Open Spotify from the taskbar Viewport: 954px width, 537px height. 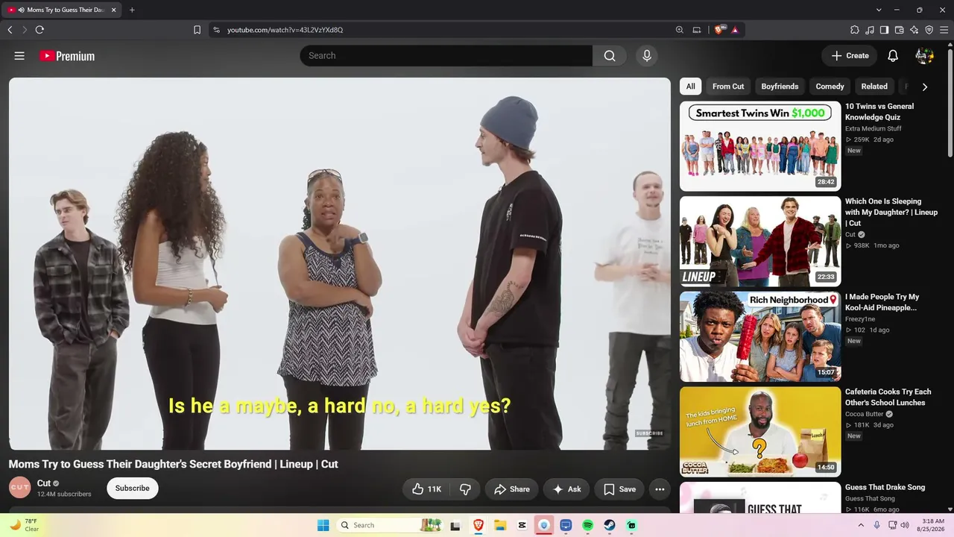[x=587, y=525]
